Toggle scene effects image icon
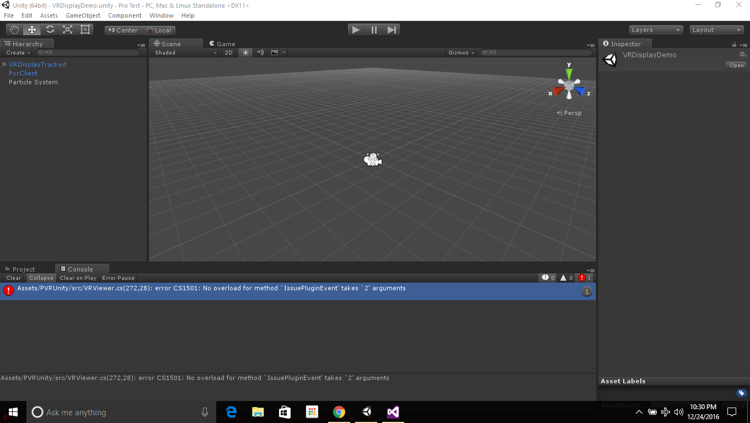 coord(275,53)
